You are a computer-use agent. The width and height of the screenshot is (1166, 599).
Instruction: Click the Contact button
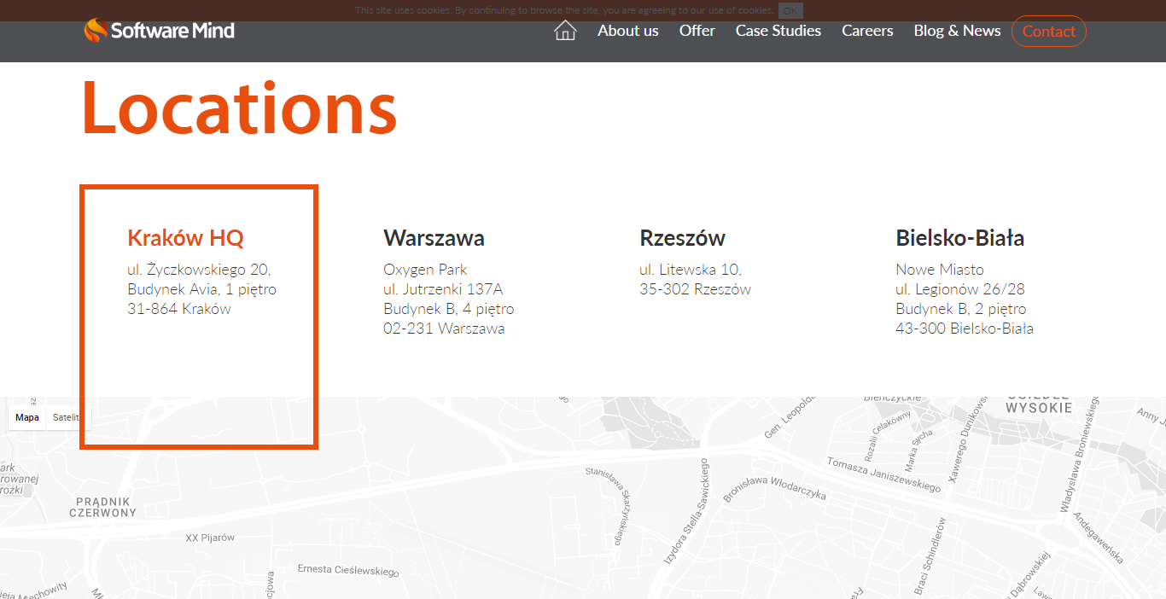click(x=1049, y=32)
